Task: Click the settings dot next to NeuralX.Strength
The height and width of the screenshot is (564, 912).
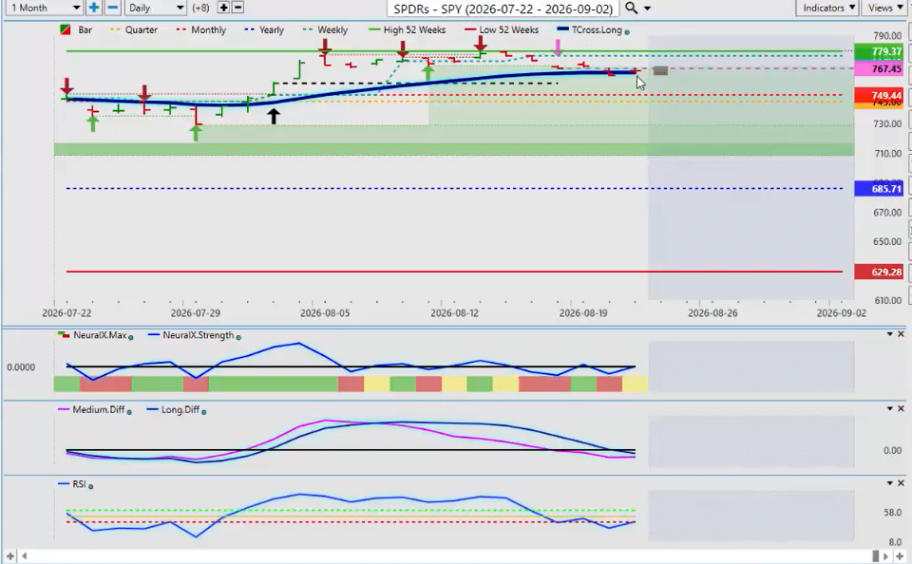Action: click(238, 337)
